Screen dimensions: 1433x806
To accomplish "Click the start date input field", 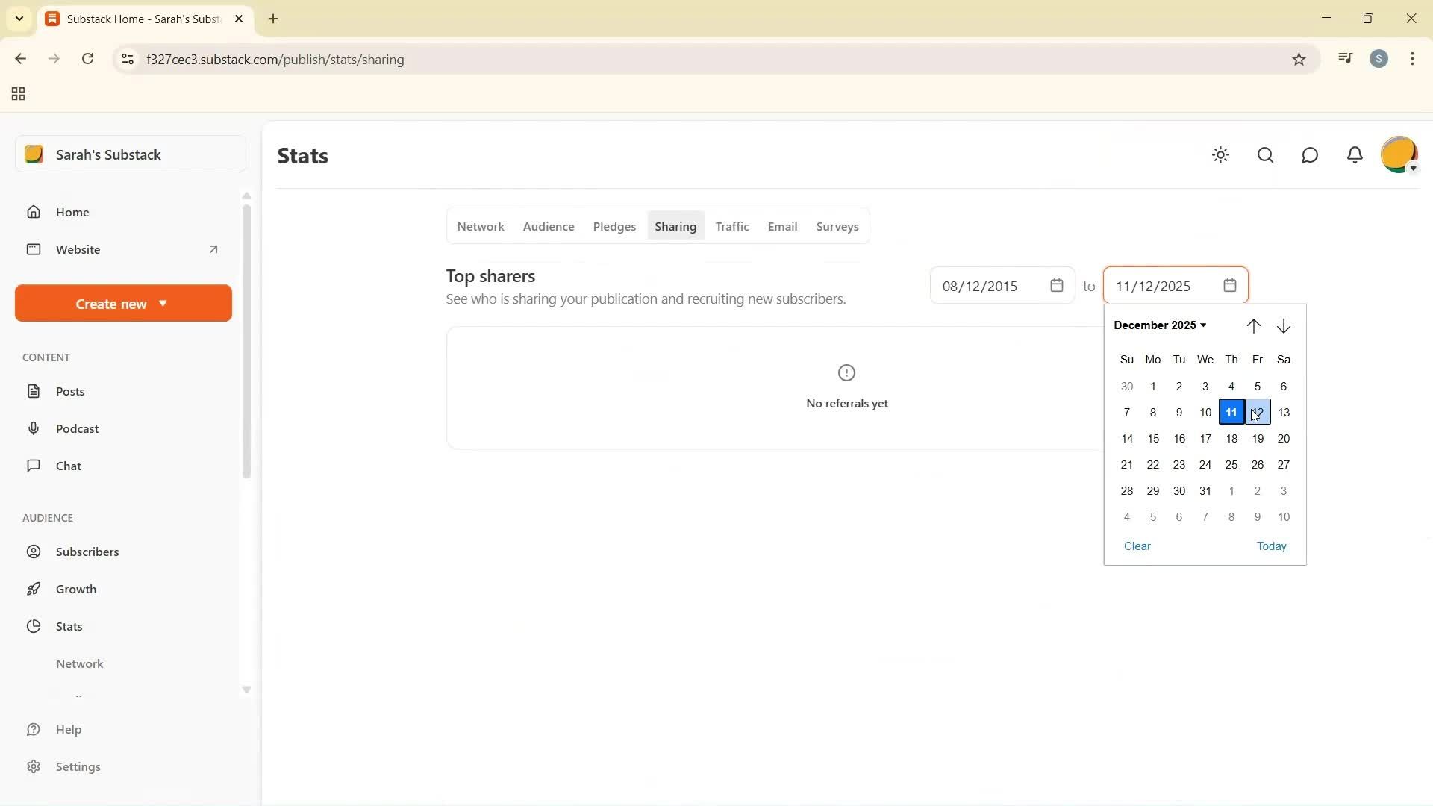I will [x=989, y=286].
